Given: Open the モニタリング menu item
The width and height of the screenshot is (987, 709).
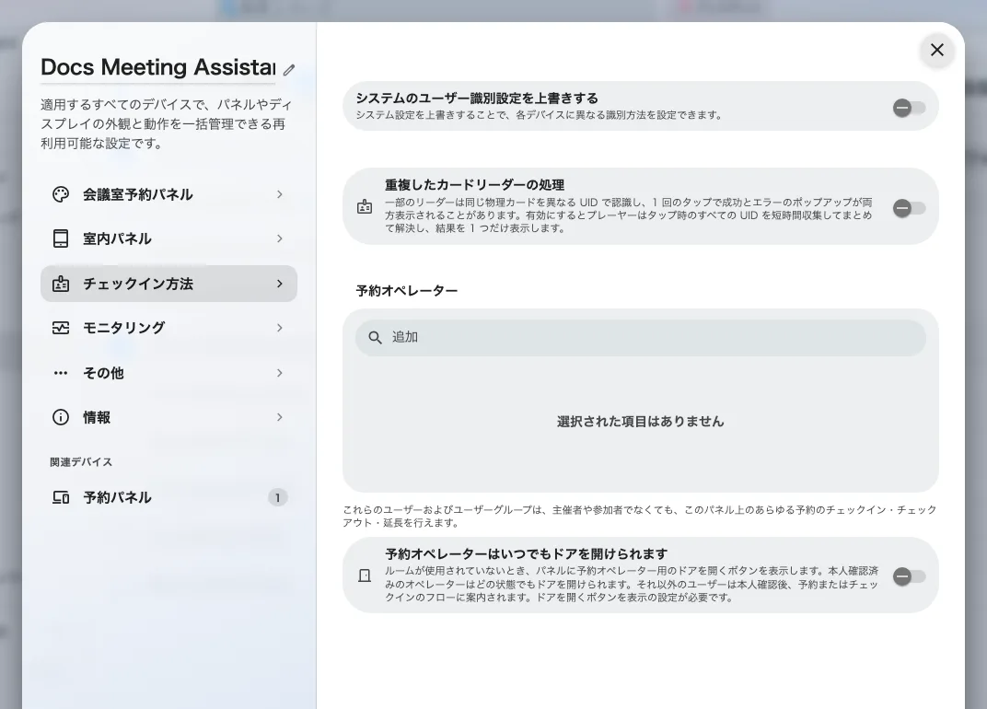Looking at the screenshot, I should pyautogui.click(x=168, y=328).
